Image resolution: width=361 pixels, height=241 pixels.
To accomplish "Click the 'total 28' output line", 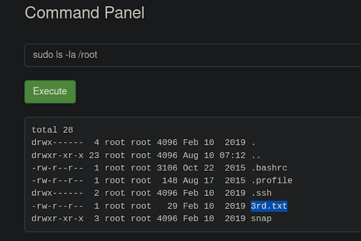I will coord(52,130).
